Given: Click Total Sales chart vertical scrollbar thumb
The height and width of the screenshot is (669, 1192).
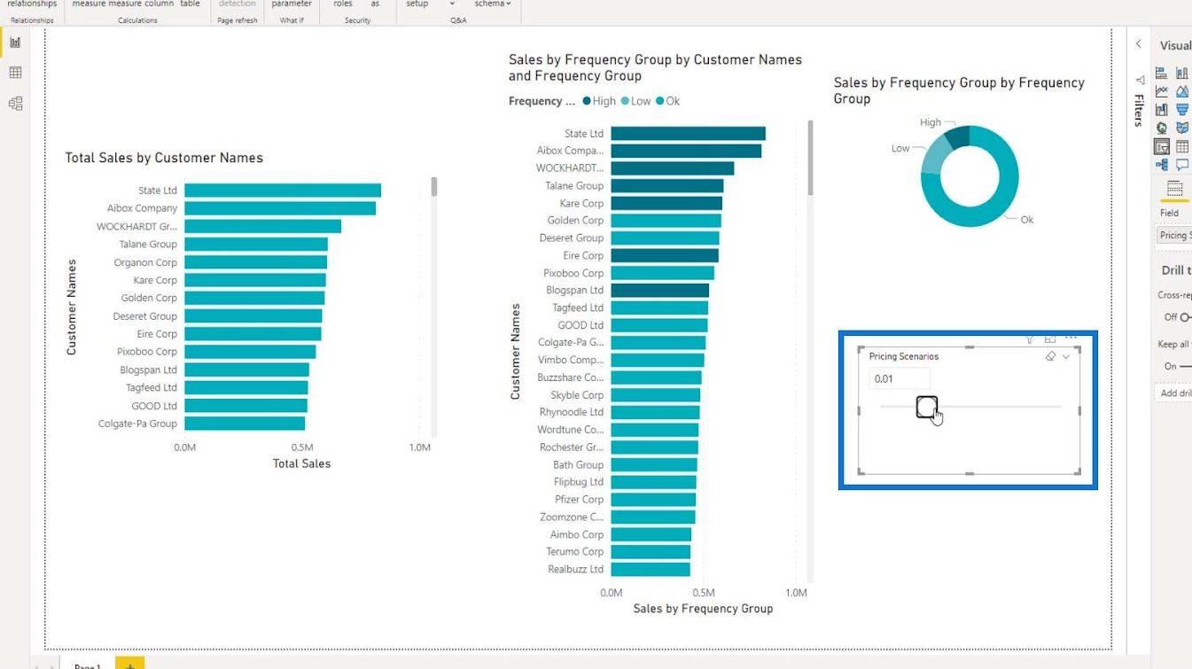Looking at the screenshot, I should [434, 186].
